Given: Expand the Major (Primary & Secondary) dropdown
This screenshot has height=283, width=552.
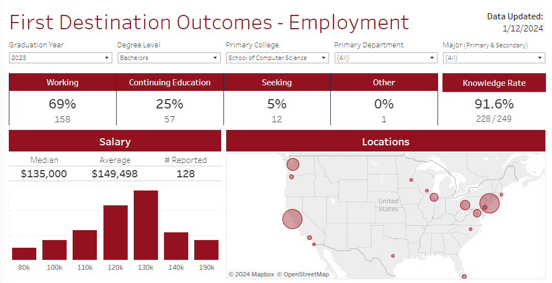Looking at the screenshot, I should coord(494,58).
